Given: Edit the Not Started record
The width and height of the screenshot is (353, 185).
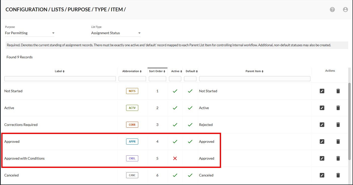Looking at the screenshot, I should click(322, 91).
